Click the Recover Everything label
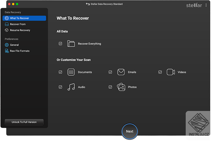The height and width of the screenshot is (143, 215). [x=89, y=44]
